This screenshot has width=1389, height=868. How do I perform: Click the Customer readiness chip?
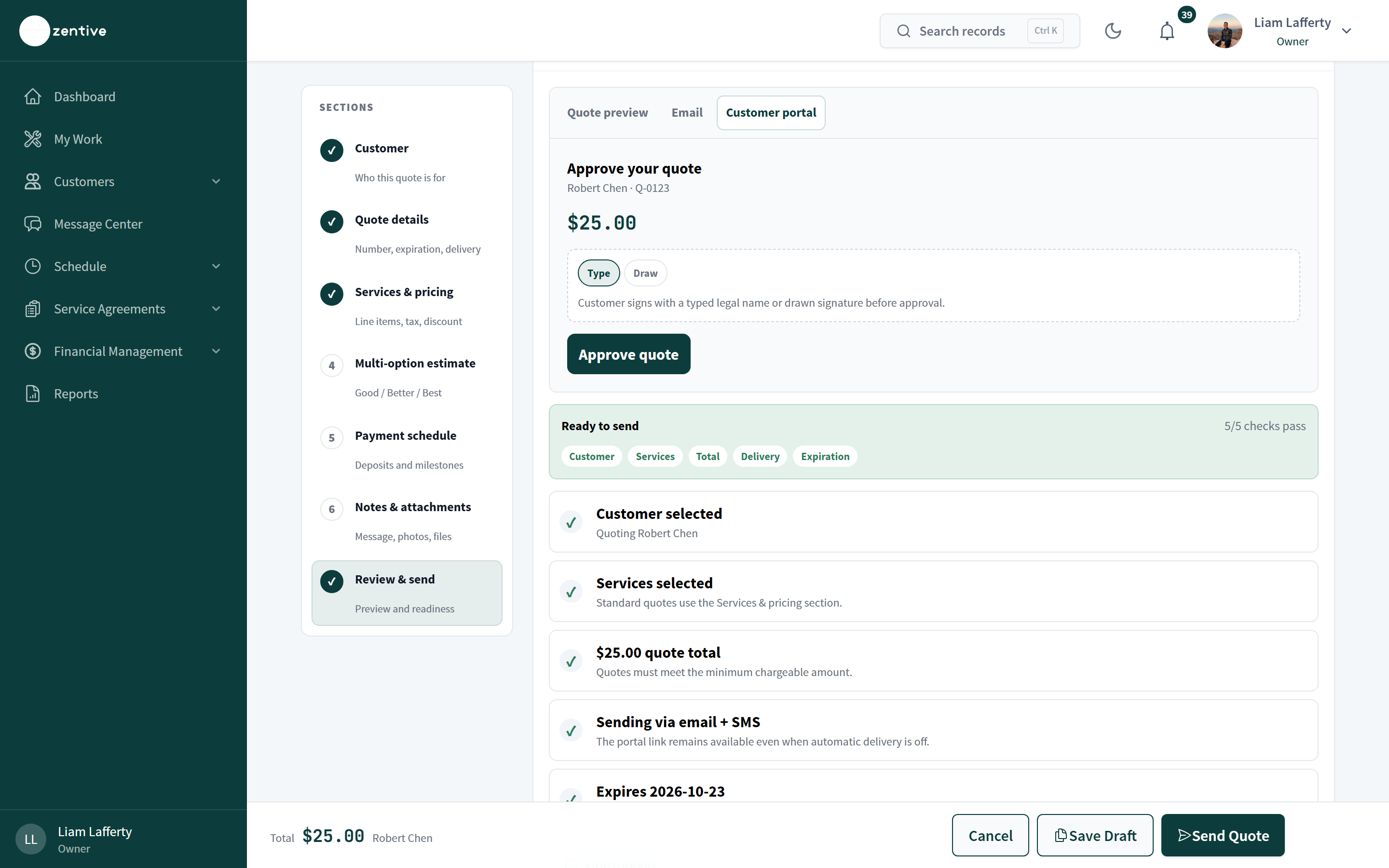pos(592,456)
